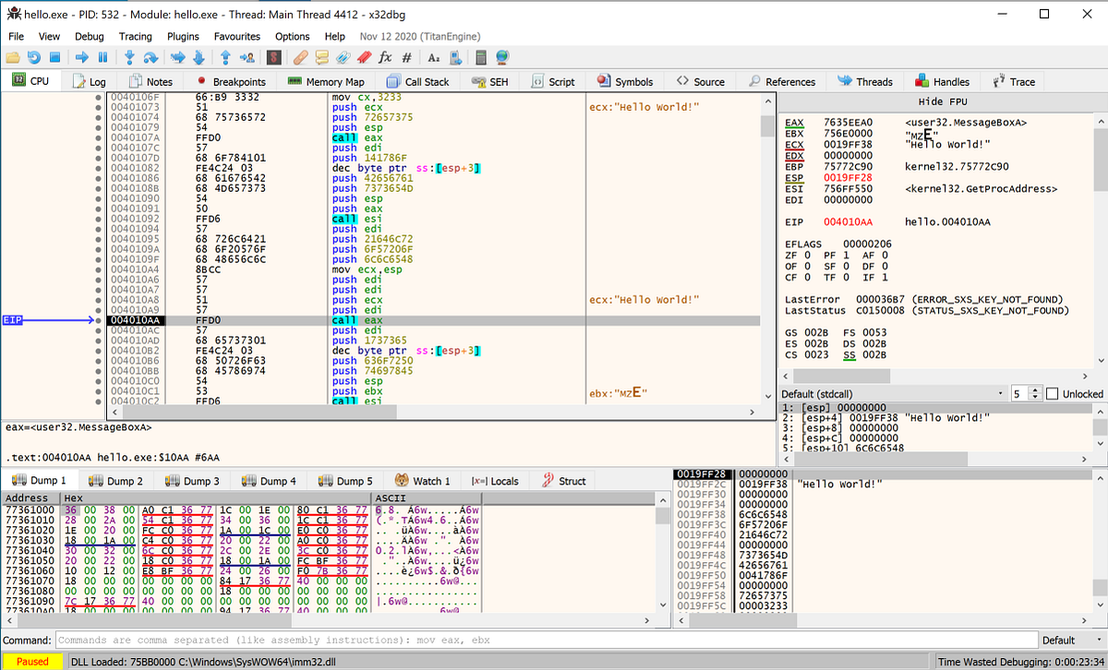Open the Default dropdown beside the command bar
The image size is (1108, 670).
click(1071, 640)
